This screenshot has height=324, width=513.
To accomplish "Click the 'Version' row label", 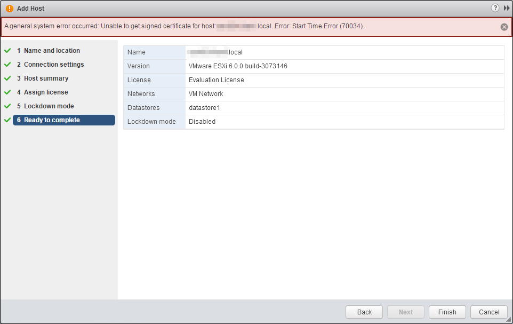I will coord(139,66).
